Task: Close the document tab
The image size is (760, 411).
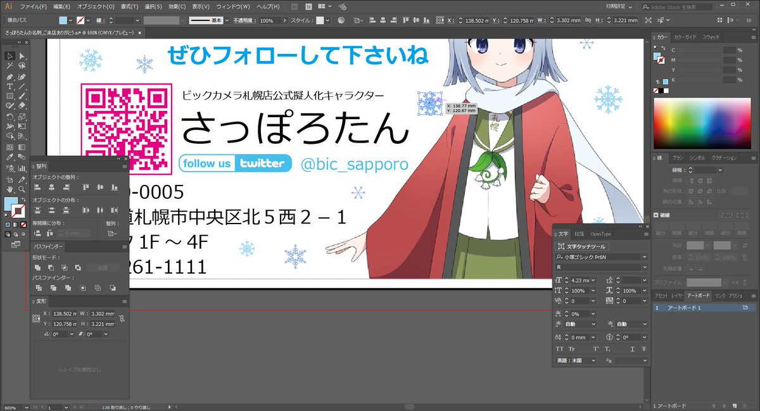Action: (139, 32)
